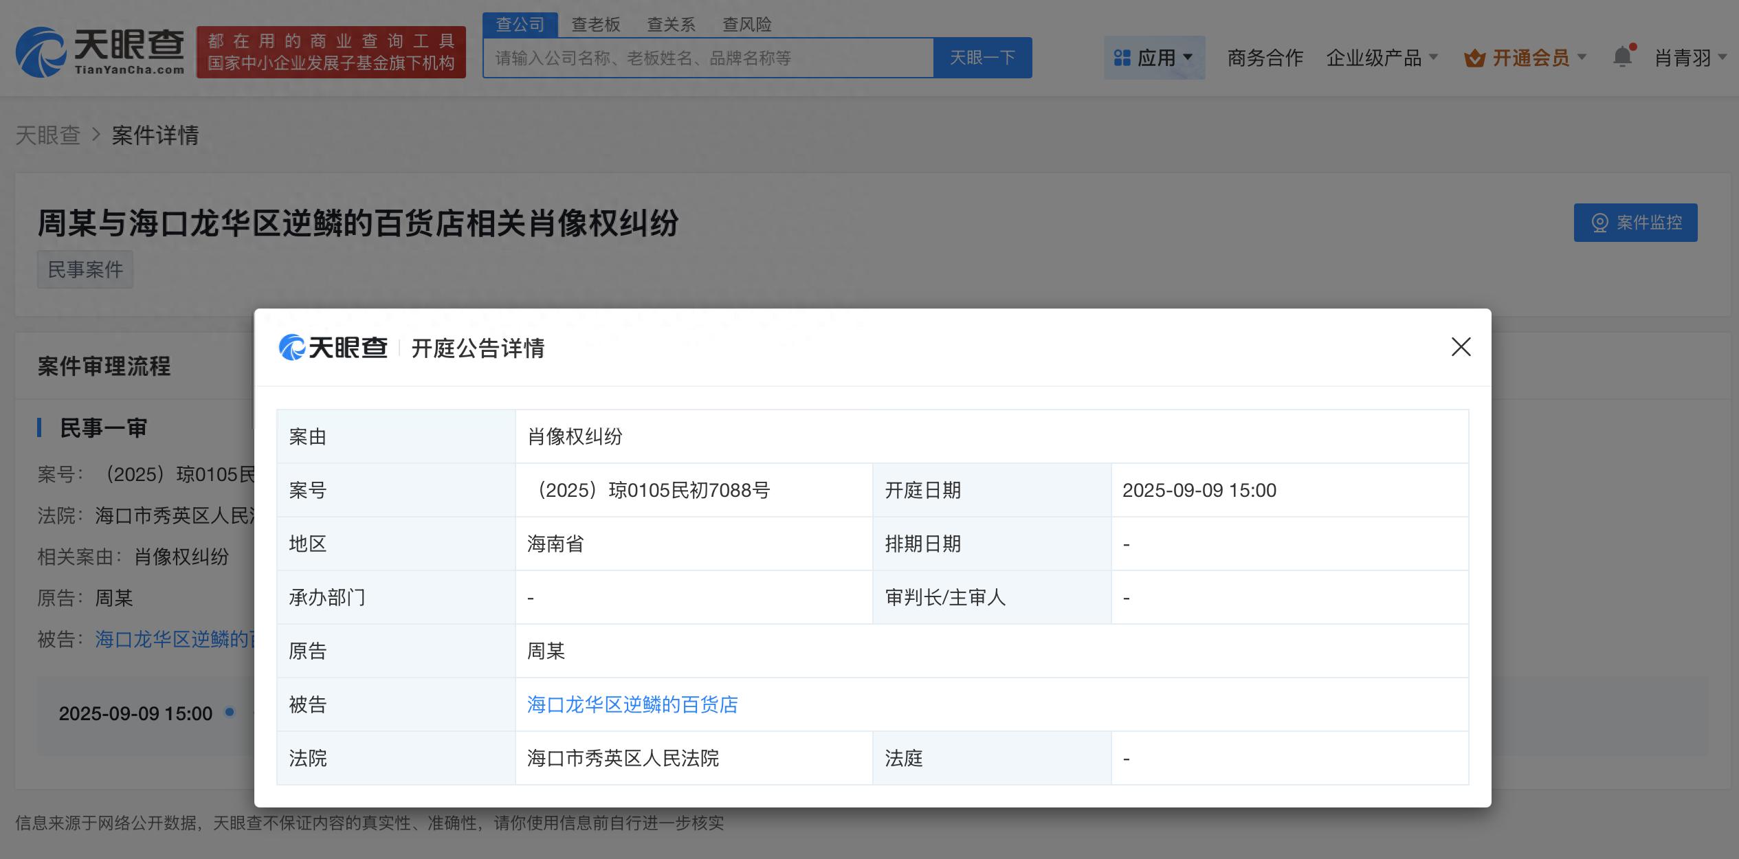Click the timeline dot next to 2025-09-09
Screen dimensions: 1739x859
coord(230,712)
